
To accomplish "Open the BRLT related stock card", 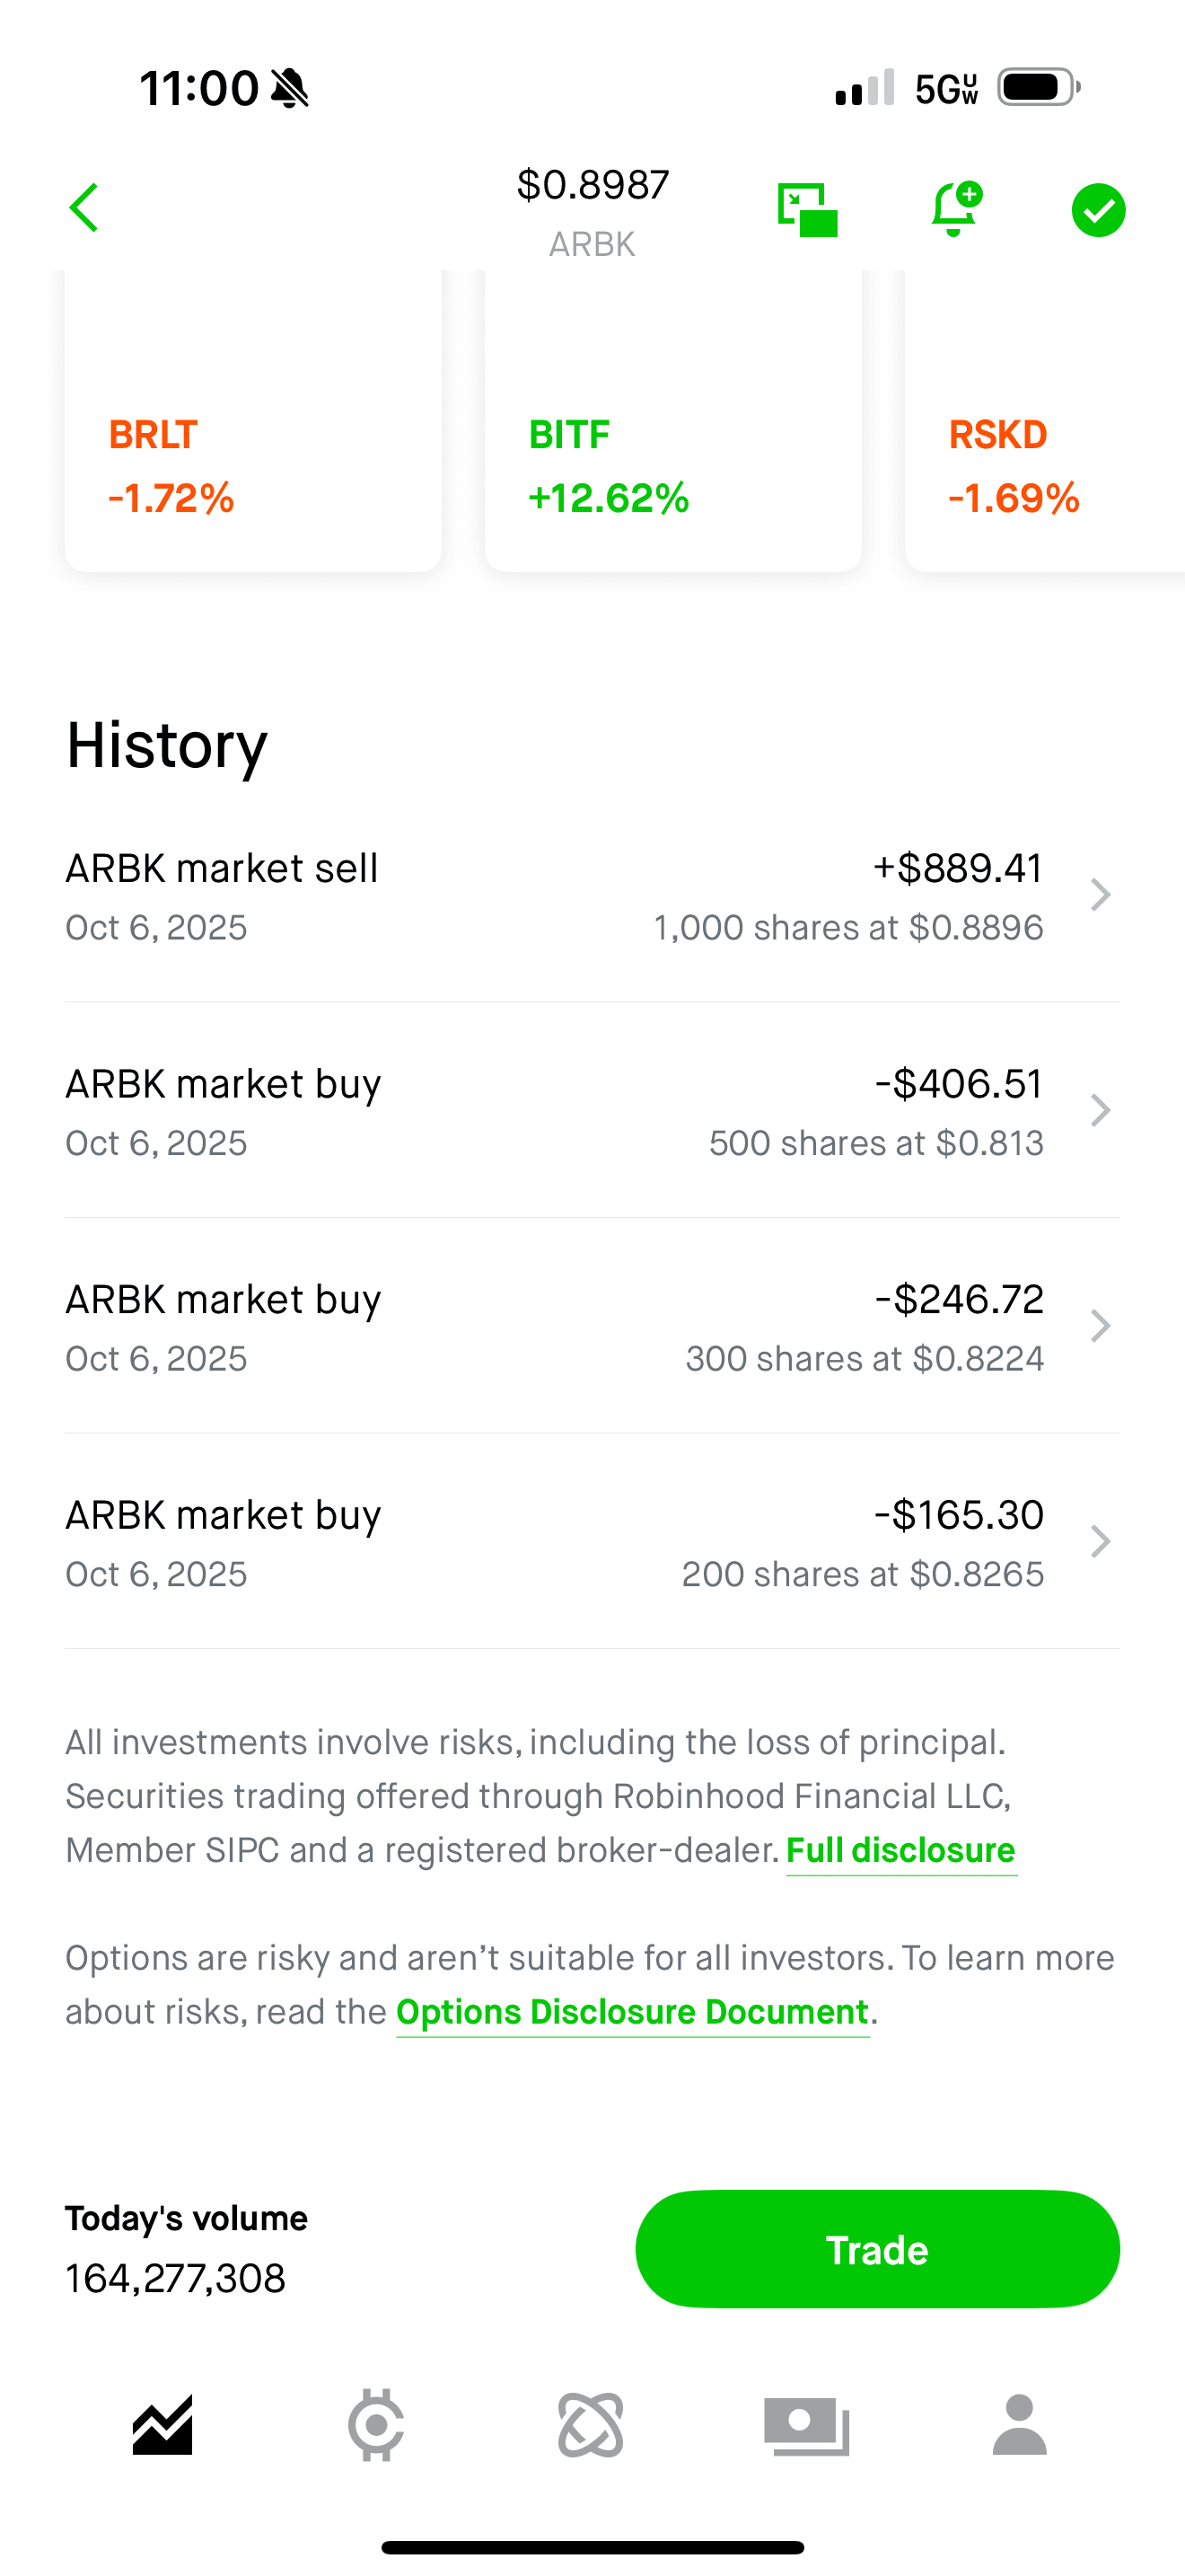I will click(x=253, y=440).
